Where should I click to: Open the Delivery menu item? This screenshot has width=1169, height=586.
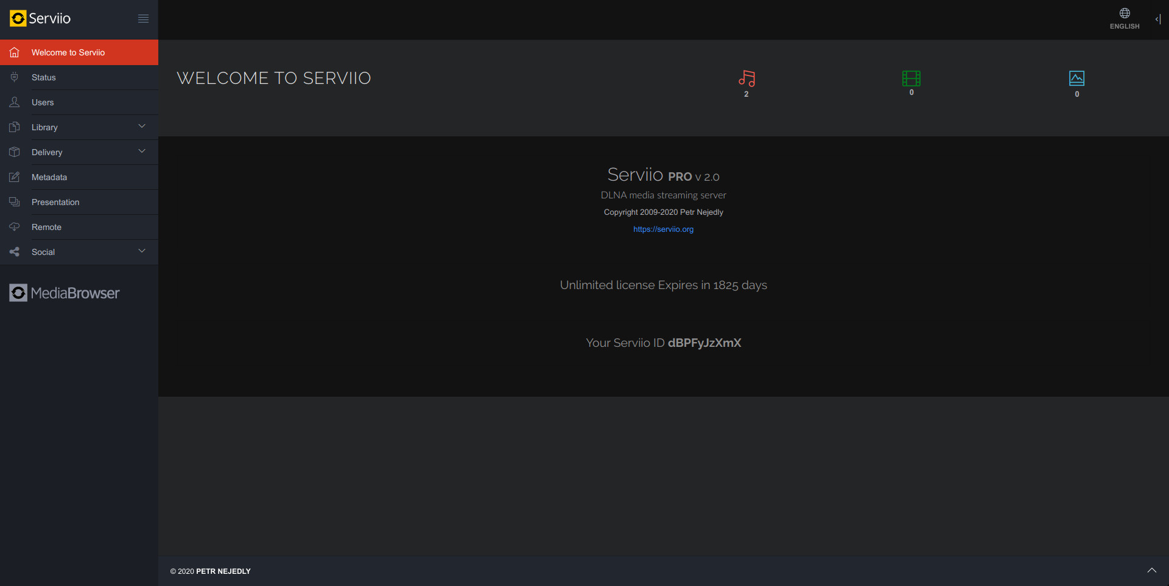tap(79, 152)
